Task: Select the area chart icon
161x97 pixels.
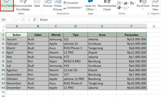Action: point(125,3)
